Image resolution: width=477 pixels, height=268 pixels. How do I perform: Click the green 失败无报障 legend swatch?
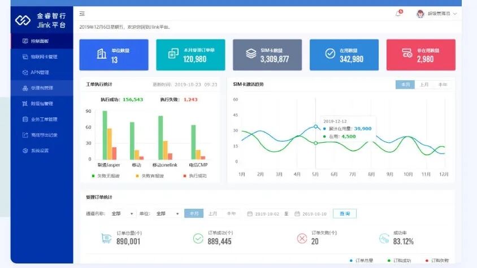point(93,175)
